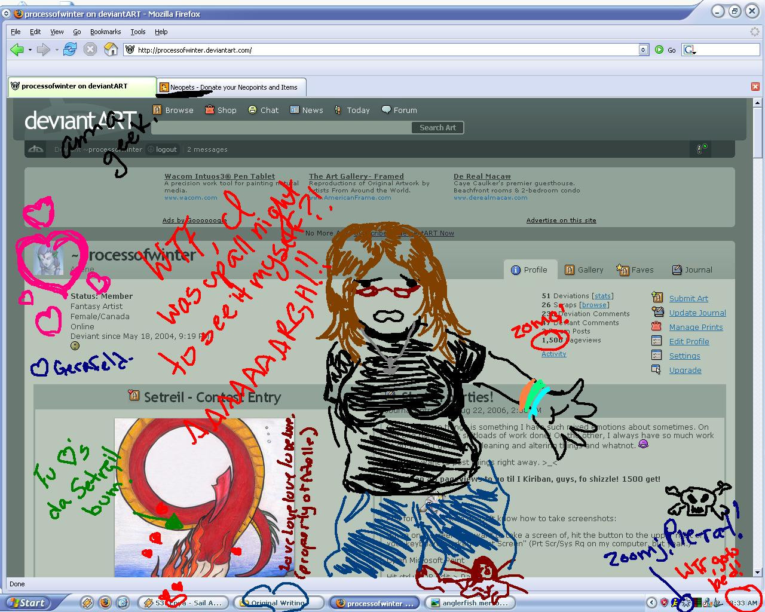The width and height of the screenshot is (765, 612).
Task: Click the deviantART icon in the user bar
Action: 36,149
